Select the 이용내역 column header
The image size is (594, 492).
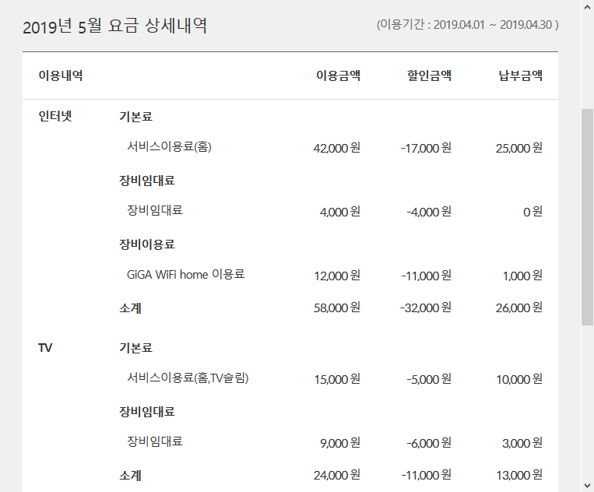tap(61, 76)
